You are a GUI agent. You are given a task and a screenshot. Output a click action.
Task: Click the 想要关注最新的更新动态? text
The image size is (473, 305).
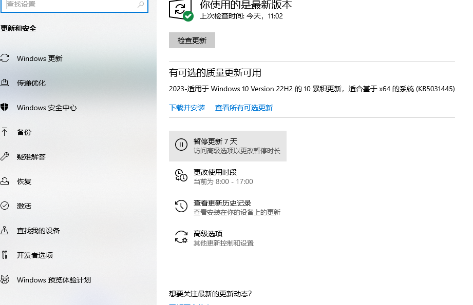coord(210,294)
